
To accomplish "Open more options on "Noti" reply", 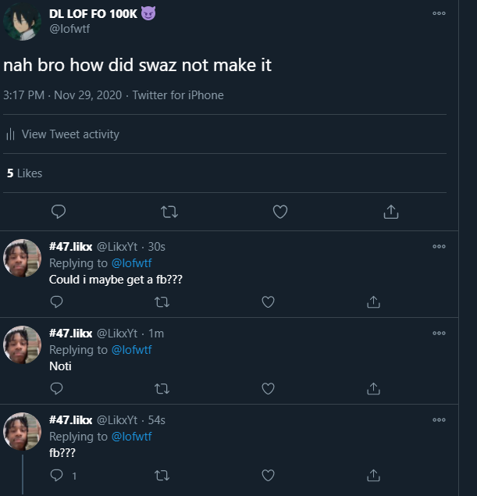I will (x=439, y=334).
